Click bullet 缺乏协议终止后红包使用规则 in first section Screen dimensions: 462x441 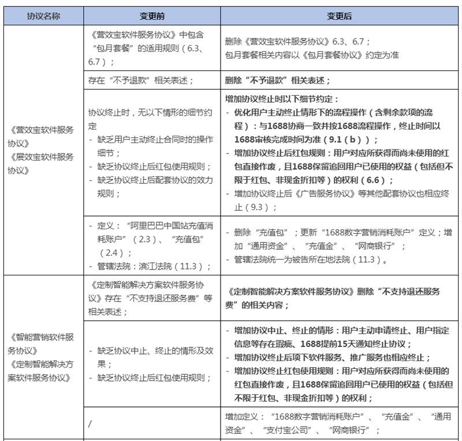(x=150, y=166)
